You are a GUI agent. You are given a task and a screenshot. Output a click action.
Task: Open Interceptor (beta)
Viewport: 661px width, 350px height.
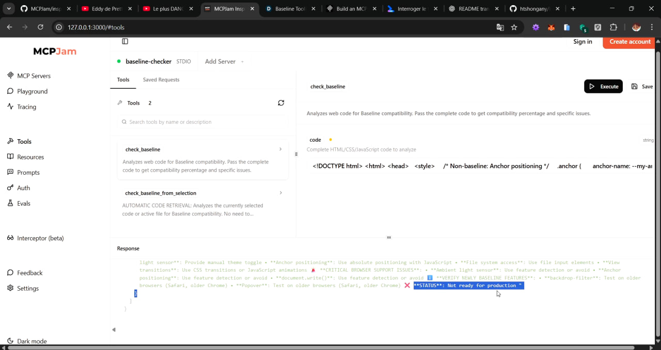coord(35,238)
